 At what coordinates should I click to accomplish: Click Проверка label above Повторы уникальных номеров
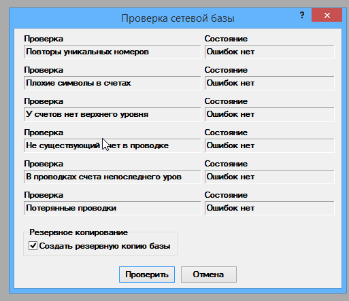click(x=44, y=39)
